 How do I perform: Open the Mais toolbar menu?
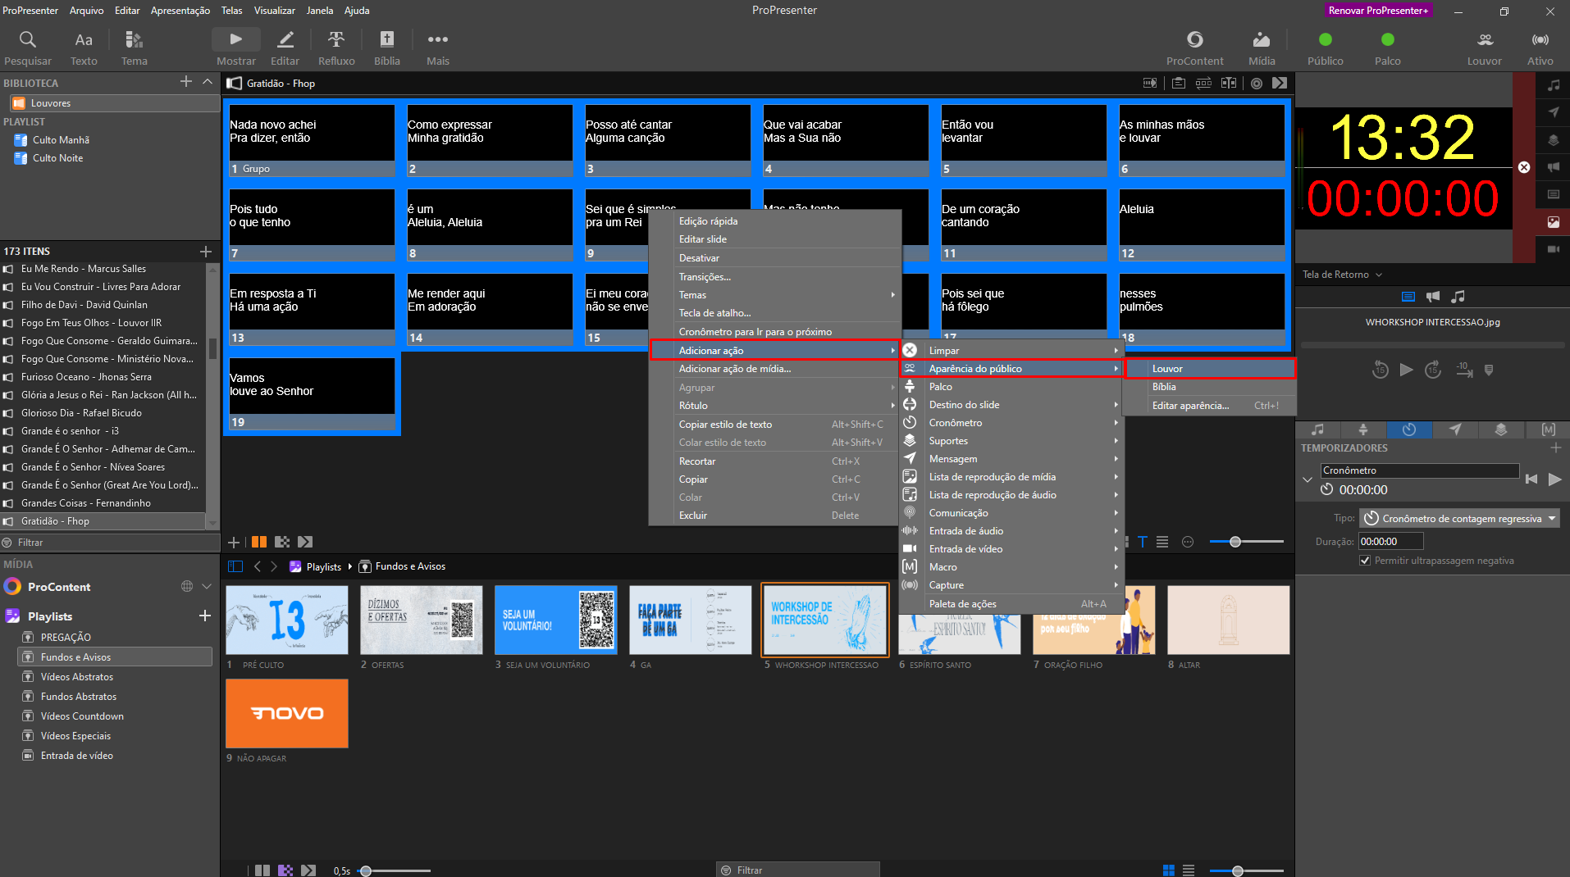437,48
